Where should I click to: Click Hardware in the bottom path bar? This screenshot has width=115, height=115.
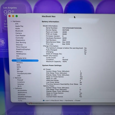point(69,101)
